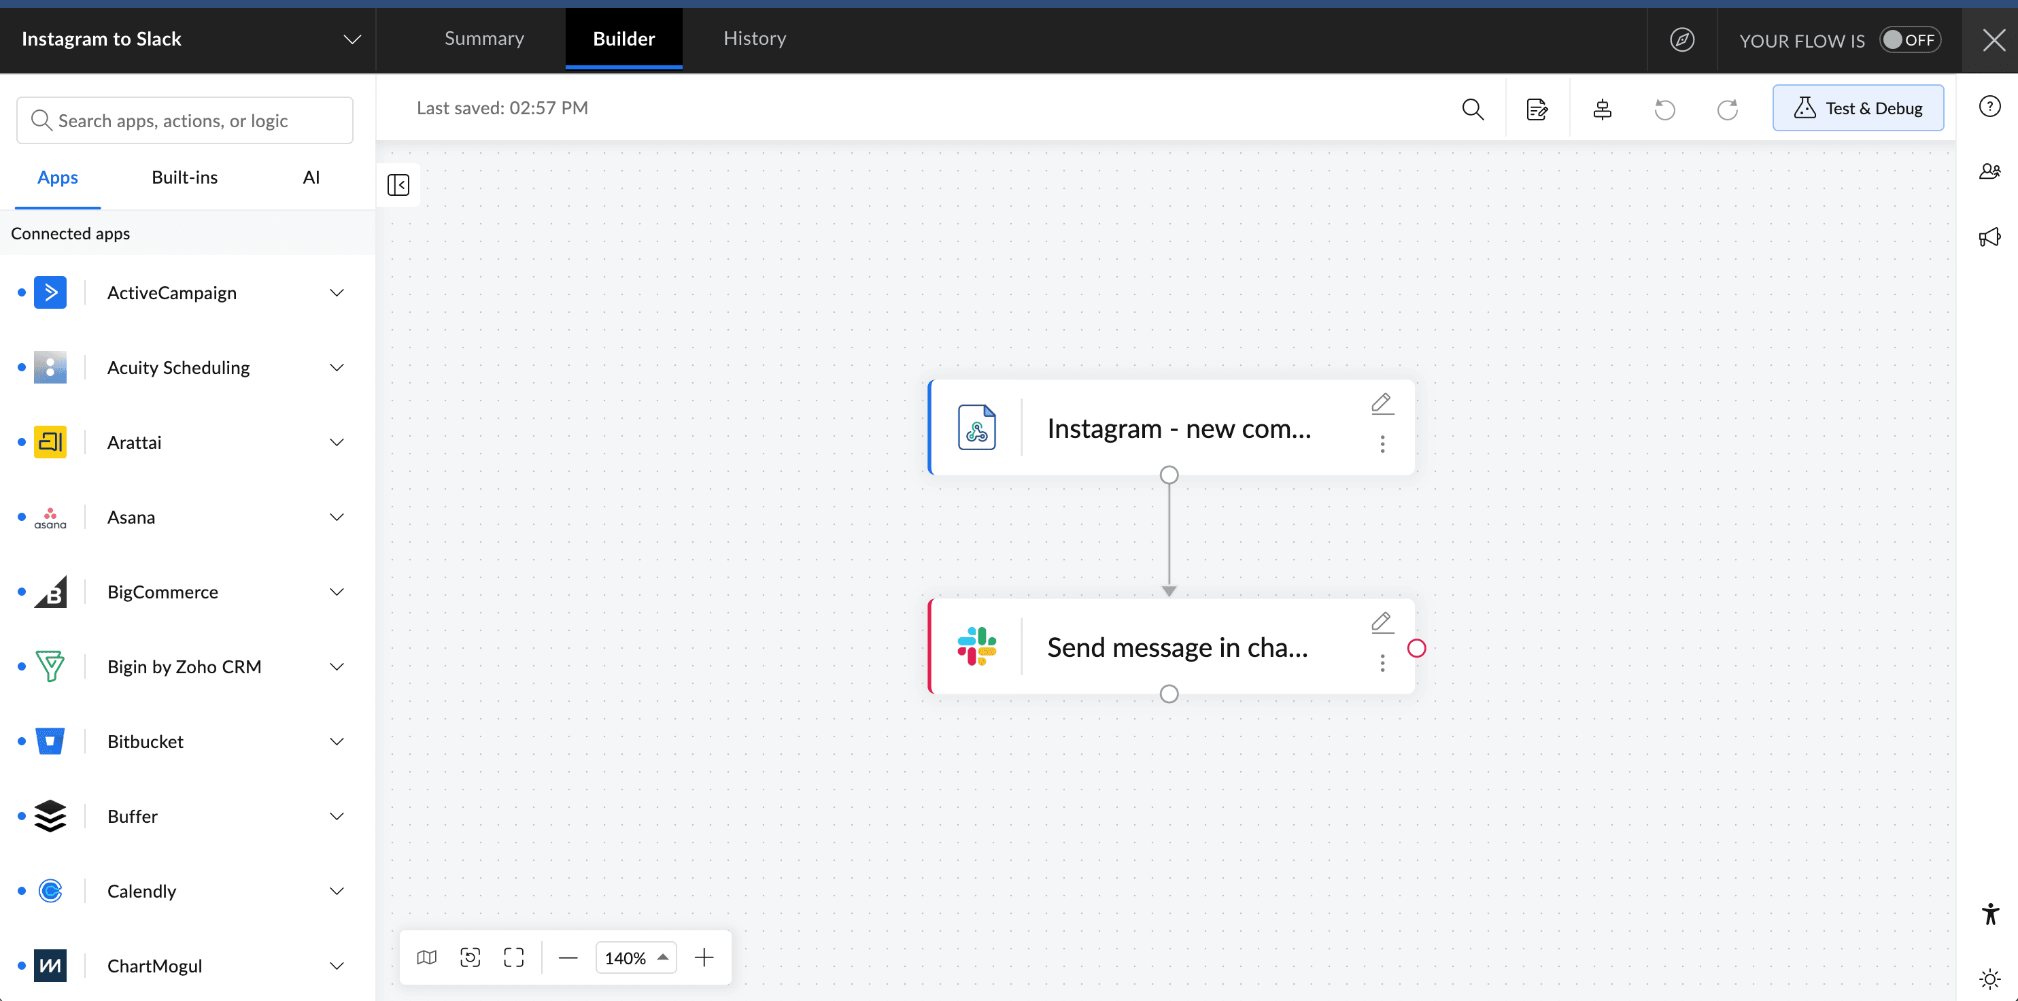Screen dimensions: 2018x1001
Task: Expand the BigCommerce app actions
Action: 337,592
